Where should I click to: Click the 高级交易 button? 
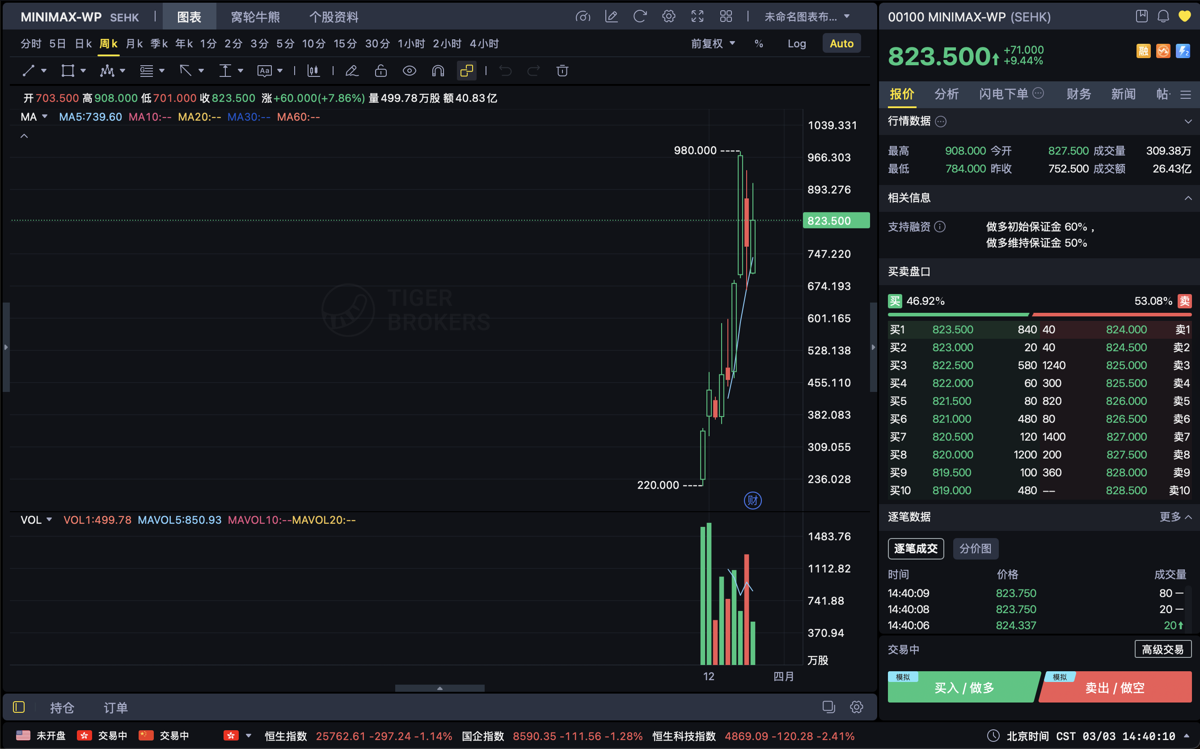1162,649
